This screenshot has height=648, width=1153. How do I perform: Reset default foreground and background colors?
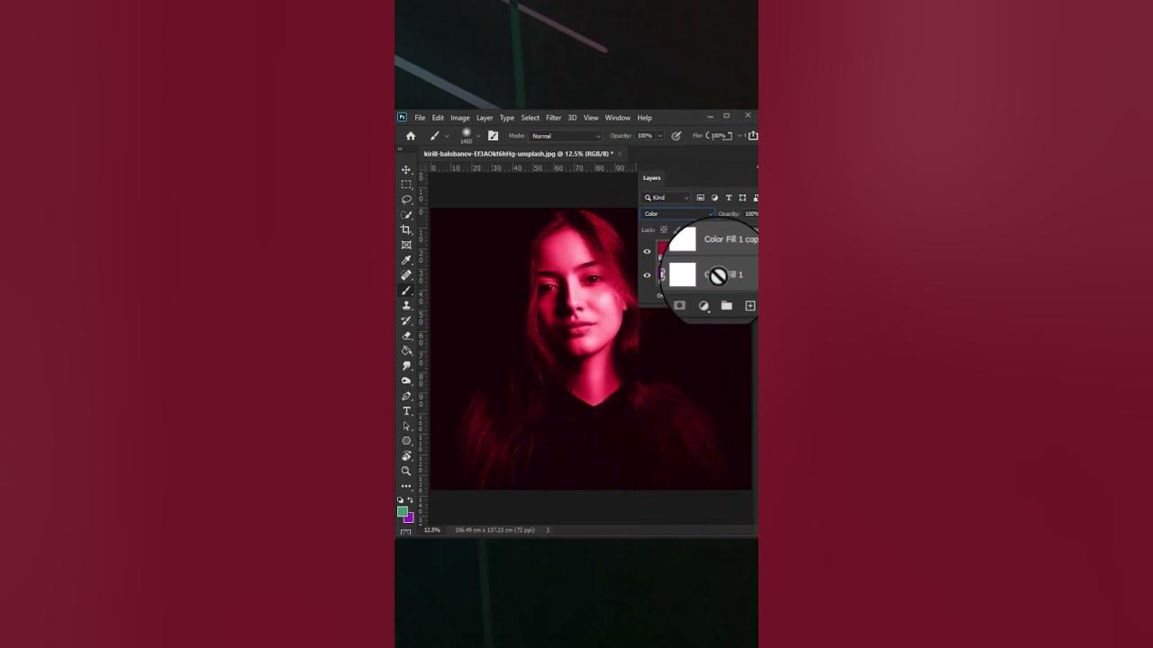pos(401,499)
